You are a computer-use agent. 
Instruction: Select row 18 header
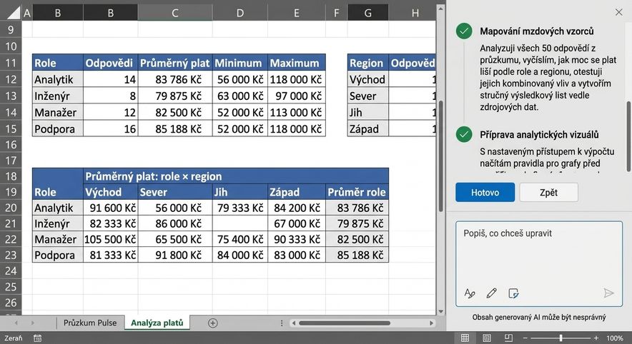click(x=11, y=176)
